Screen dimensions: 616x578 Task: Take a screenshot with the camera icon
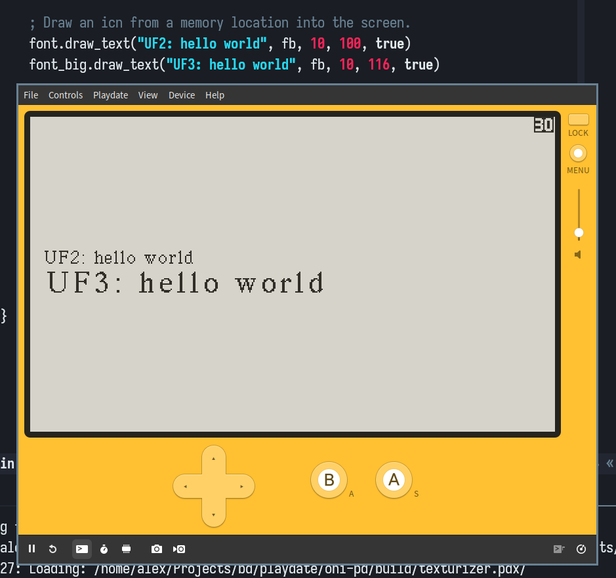click(x=156, y=548)
